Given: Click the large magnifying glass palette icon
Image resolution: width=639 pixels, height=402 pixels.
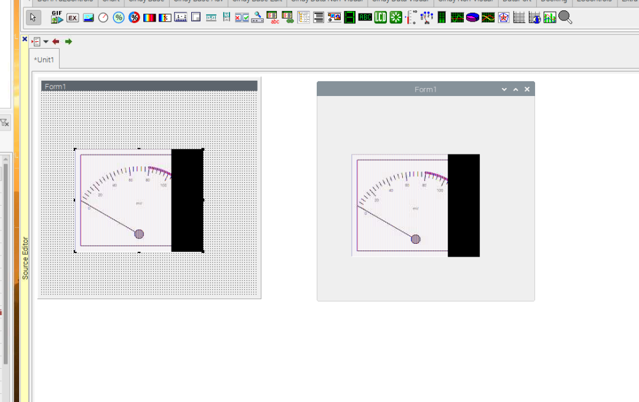Looking at the screenshot, I should pyautogui.click(x=565, y=18).
